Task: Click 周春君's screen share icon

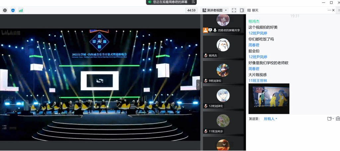Action: point(210,30)
